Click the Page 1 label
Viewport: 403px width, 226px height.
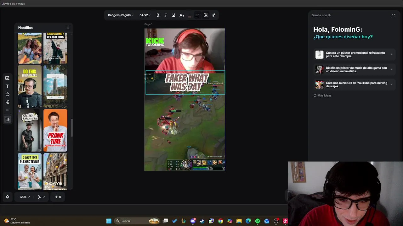tap(148, 24)
